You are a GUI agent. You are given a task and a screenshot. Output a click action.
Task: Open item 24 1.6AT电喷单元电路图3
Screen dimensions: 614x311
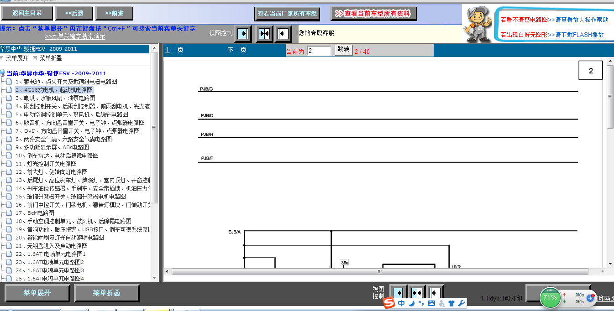tap(49, 270)
